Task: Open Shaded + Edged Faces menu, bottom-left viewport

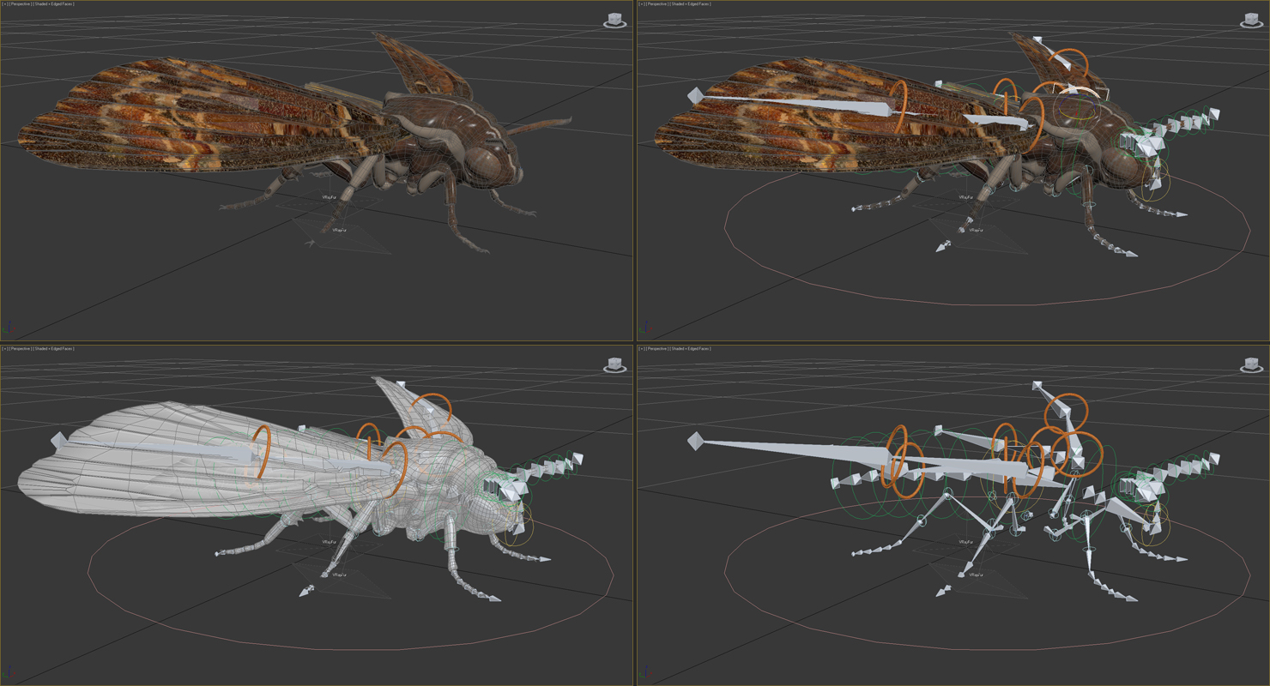Action: point(53,349)
